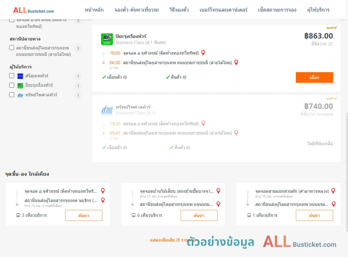
Task: Click the สถานีปลายทาง filter heading
Action: point(25,39)
